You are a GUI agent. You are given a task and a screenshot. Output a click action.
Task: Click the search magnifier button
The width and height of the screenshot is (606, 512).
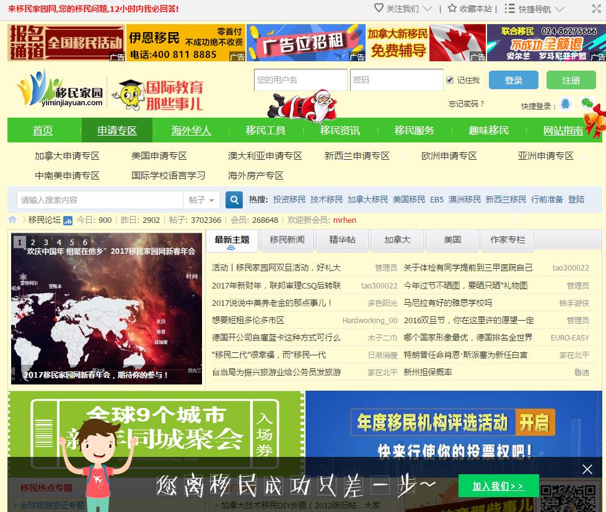[234, 199]
